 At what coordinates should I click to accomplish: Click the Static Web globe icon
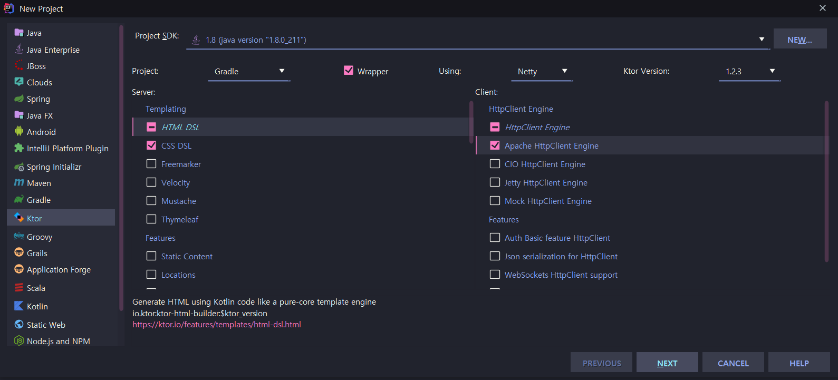coord(19,325)
